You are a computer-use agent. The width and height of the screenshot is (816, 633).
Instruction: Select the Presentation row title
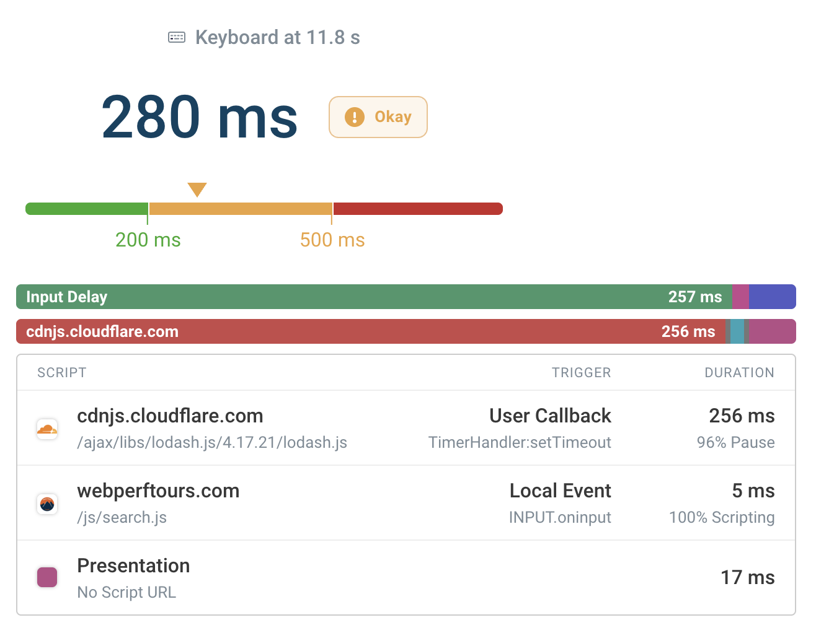pos(133,565)
